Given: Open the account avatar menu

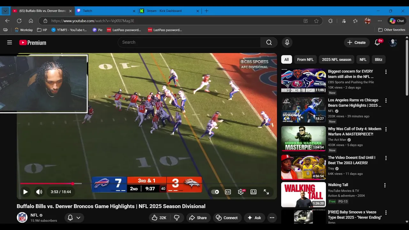Looking at the screenshot, I should pyautogui.click(x=393, y=42).
